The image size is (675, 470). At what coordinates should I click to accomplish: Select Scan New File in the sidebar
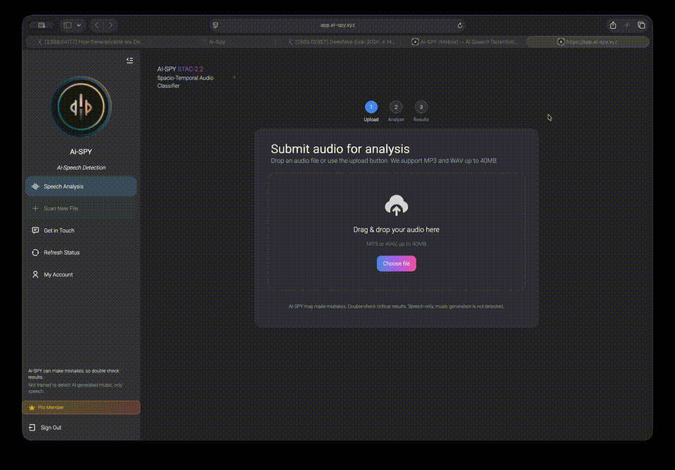(81, 209)
